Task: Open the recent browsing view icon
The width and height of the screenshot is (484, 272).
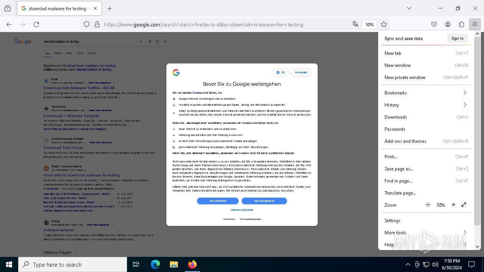Action: tap(8, 8)
